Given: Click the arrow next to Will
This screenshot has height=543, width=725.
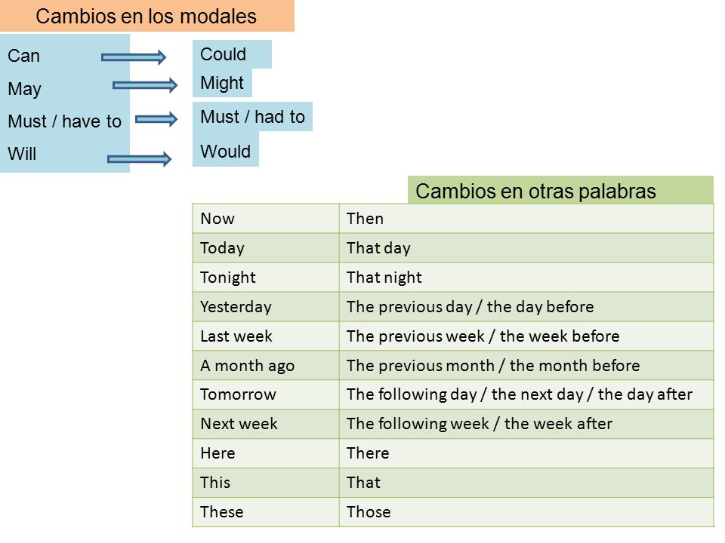Looking at the screenshot, I should coord(139,159).
